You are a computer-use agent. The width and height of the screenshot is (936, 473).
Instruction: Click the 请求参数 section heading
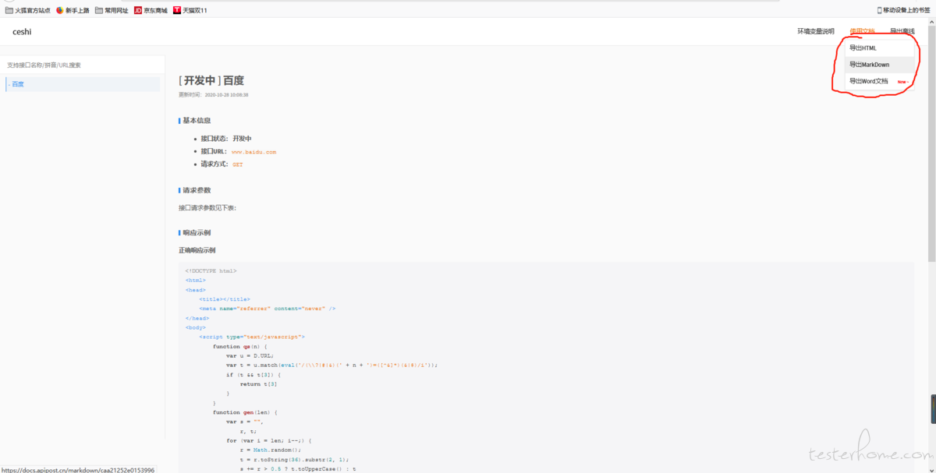(x=196, y=190)
